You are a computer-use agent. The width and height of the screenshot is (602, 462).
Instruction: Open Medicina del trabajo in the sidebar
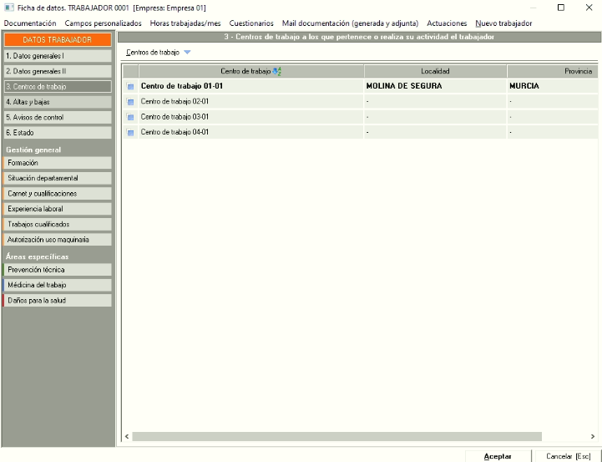(57, 285)
